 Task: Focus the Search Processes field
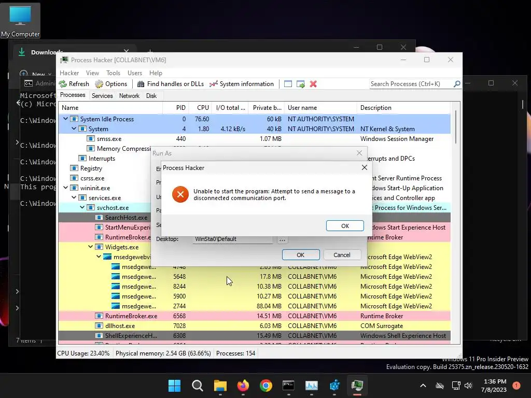point(411,83)
